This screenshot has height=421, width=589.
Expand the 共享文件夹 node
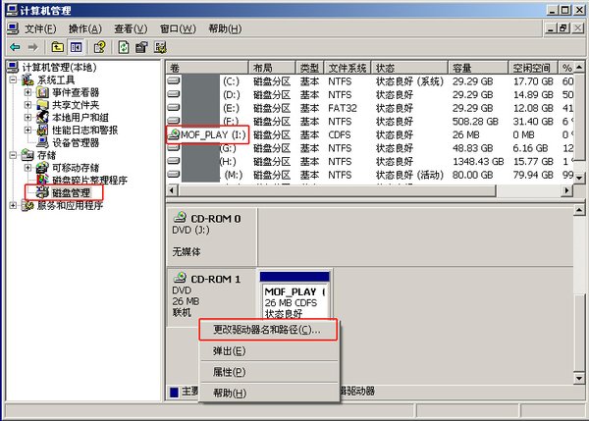coord(27,105)
